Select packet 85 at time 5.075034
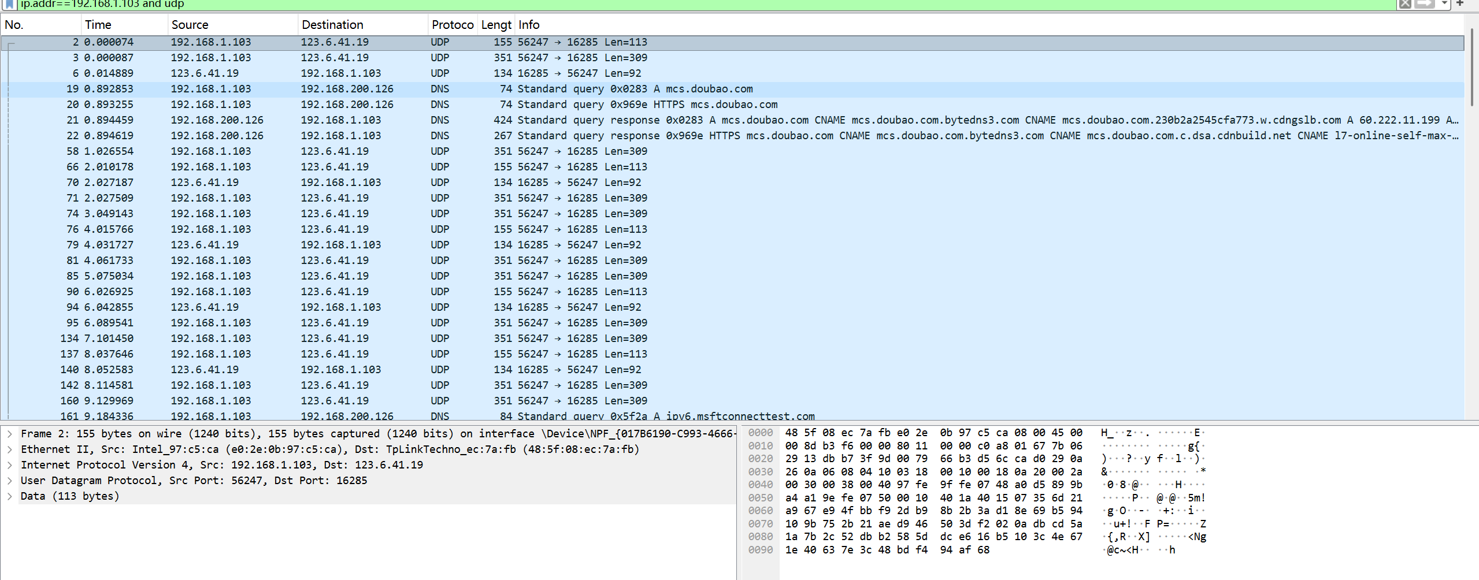This screenshot has height=580, width=1479. [x=732, y=276]
